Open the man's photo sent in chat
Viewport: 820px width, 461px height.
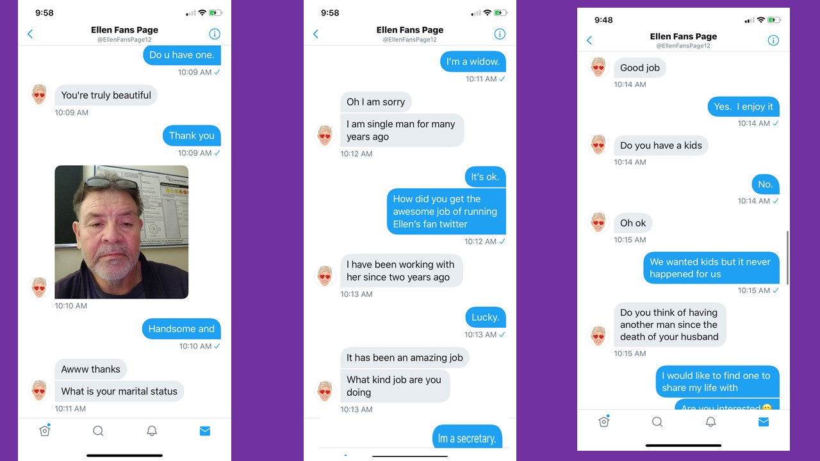click(122, 232)
